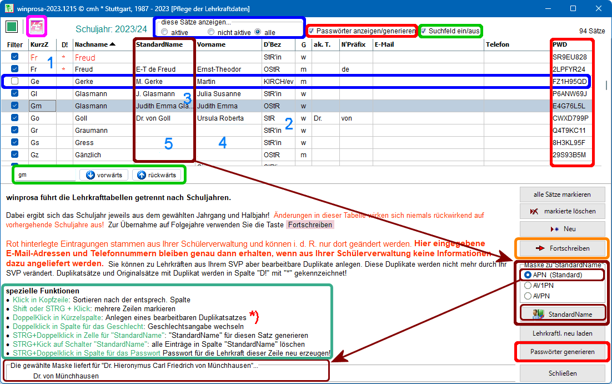Choose the 'nicht aktive' radio option
Viewport: 612px width, 384px height.
(211, 33)
